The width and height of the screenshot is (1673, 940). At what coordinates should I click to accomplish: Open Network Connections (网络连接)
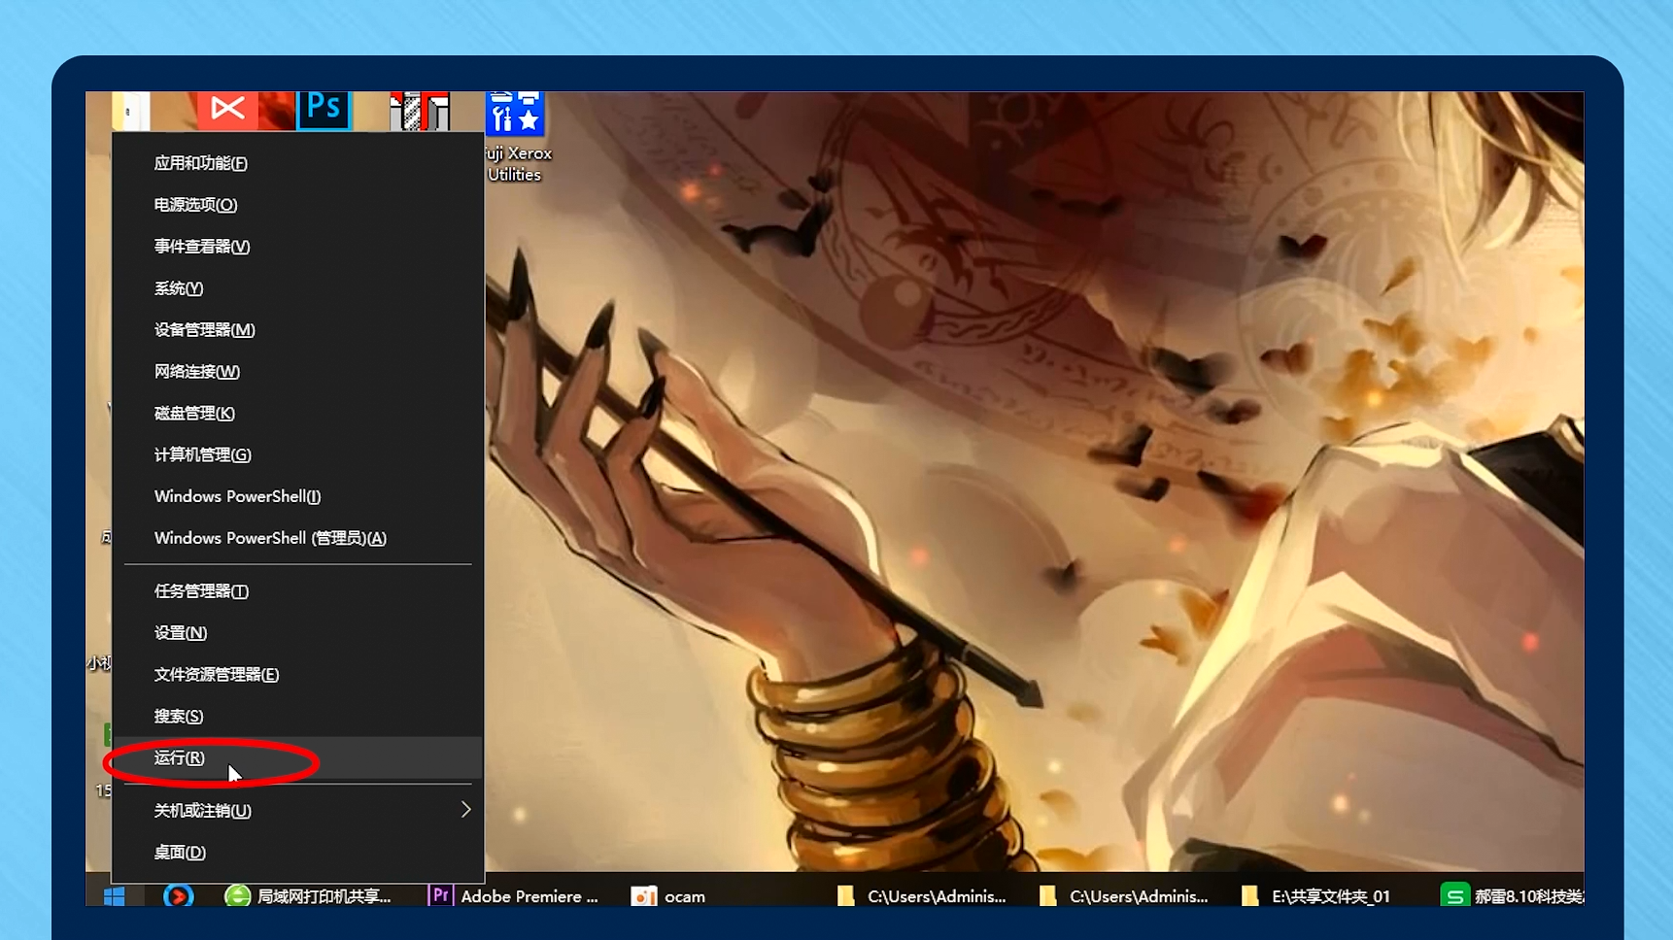point(298,372)
